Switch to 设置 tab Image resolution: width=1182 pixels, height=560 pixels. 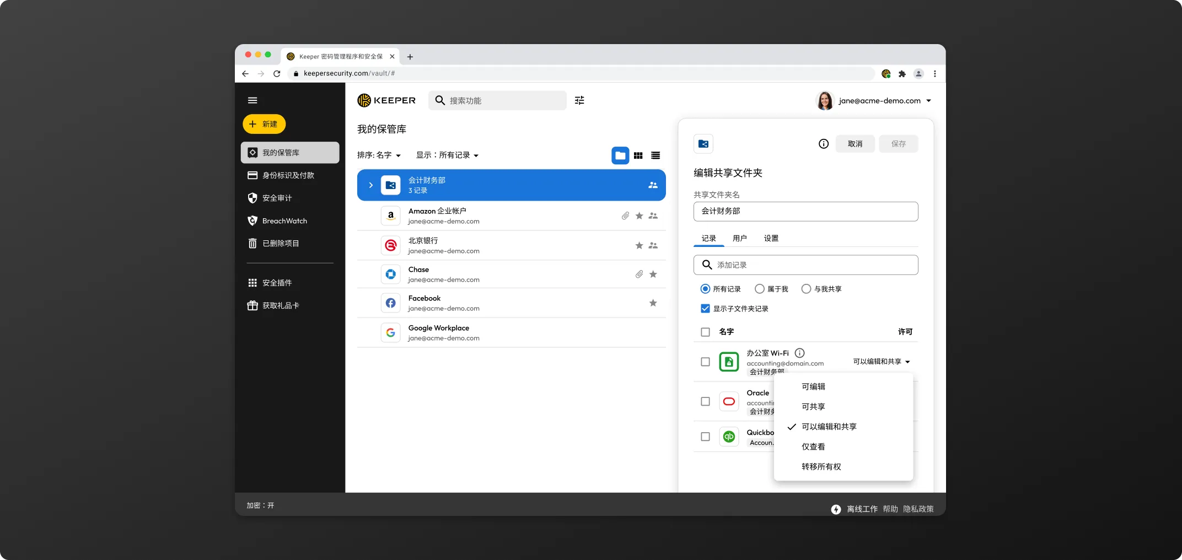771,239
